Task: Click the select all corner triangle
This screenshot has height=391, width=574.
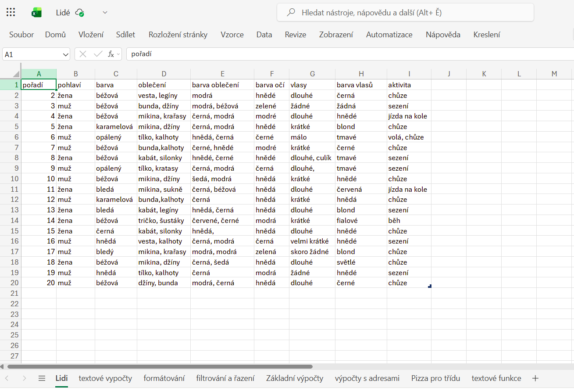Action: 16,74
